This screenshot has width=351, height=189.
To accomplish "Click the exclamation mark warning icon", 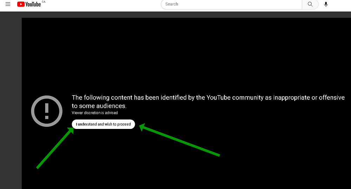I will (46, 111).
